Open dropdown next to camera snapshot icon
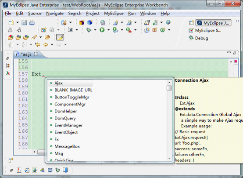 (77, 30)
